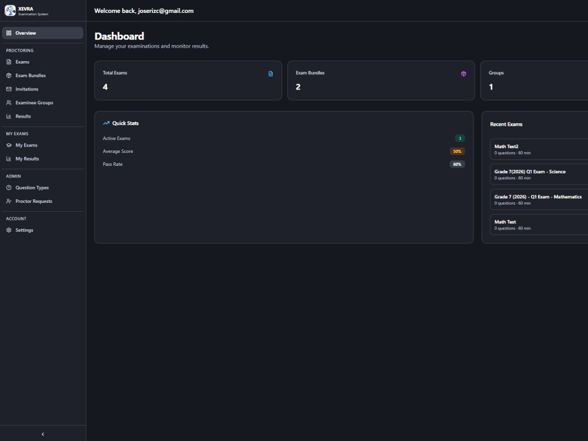
Task: Open Question Types admin page
Action: [x=42, y=188]
